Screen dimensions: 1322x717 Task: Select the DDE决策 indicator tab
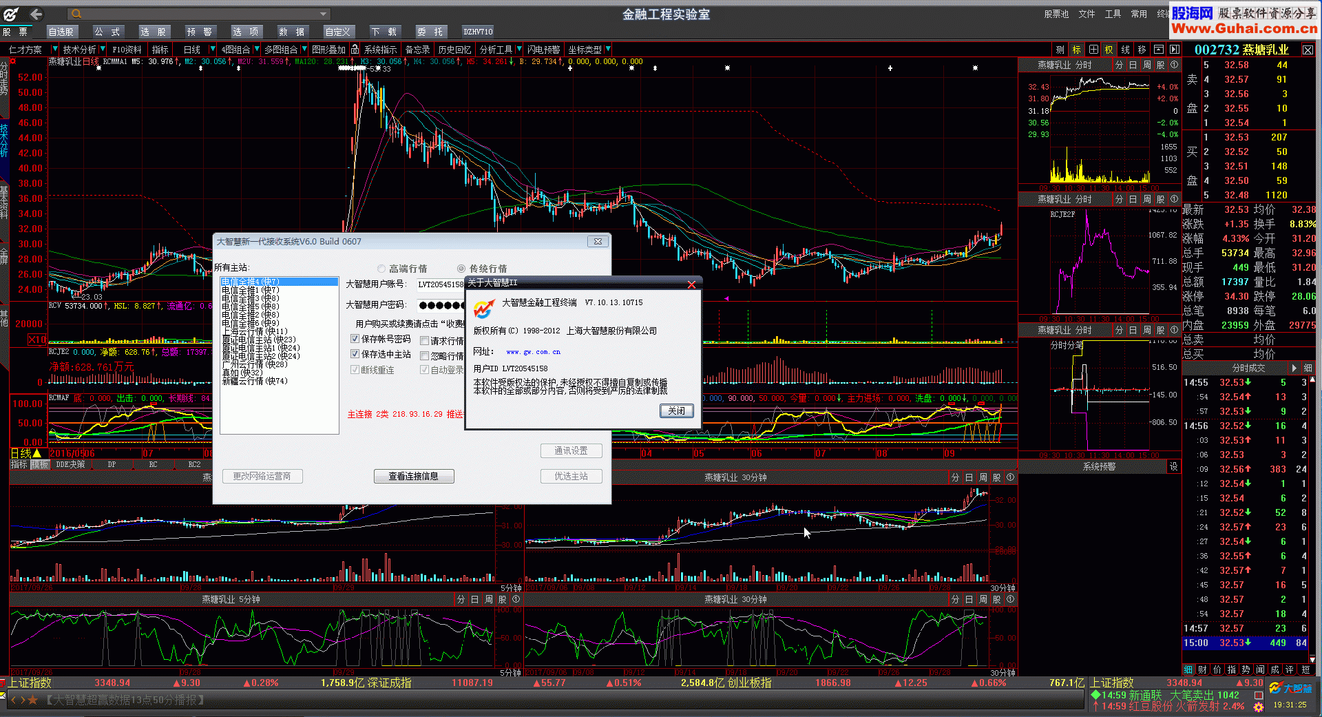tap(70, 465)
